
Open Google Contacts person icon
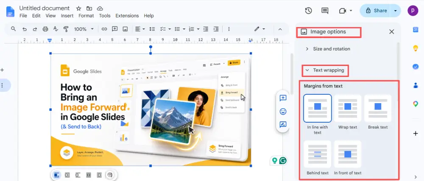click(416, 85)
